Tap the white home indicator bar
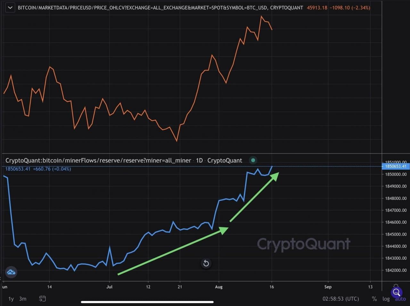410x306 pixels. (147, 302)
